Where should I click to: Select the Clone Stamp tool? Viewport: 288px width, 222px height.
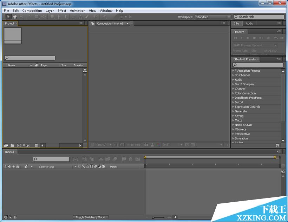coord(80,17)
